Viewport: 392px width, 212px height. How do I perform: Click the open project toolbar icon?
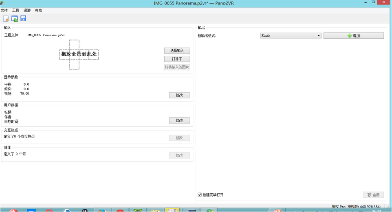15,18
